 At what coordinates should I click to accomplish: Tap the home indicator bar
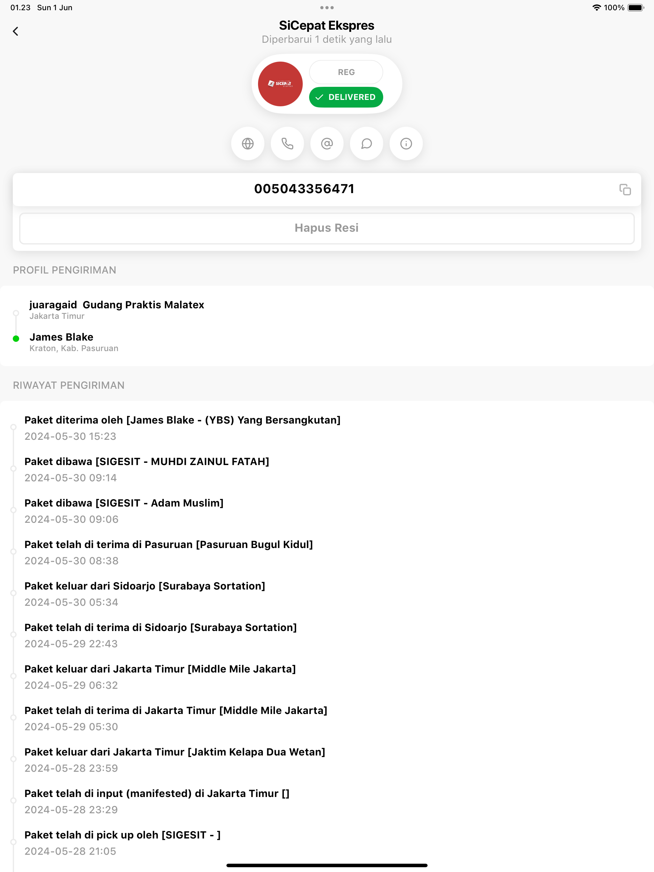point(327,865)
